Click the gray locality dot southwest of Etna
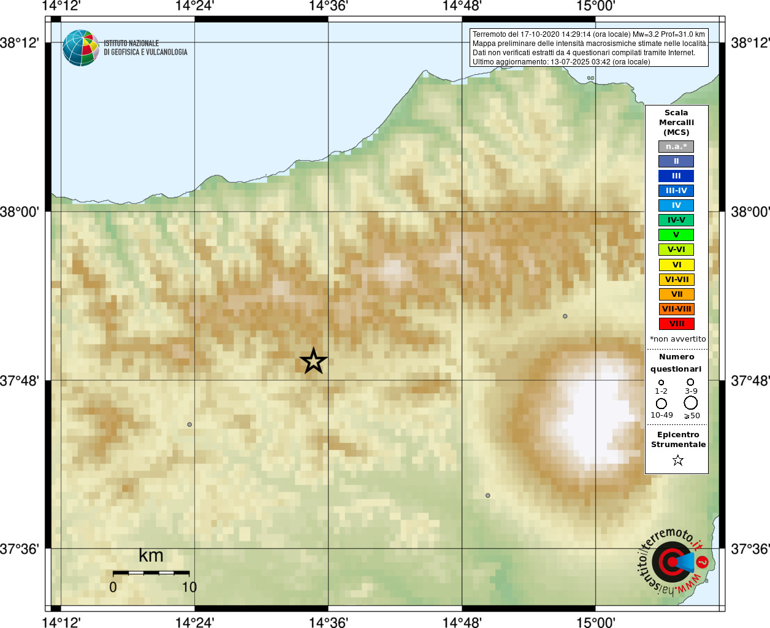The width and height of the screenshot is (770, 628). click(488, 496)
